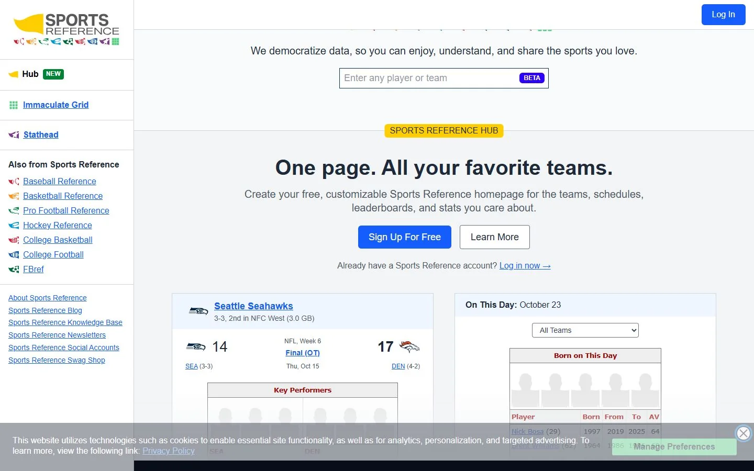
Task: Follow the Log in now link
Action: [x=525, y=266]
